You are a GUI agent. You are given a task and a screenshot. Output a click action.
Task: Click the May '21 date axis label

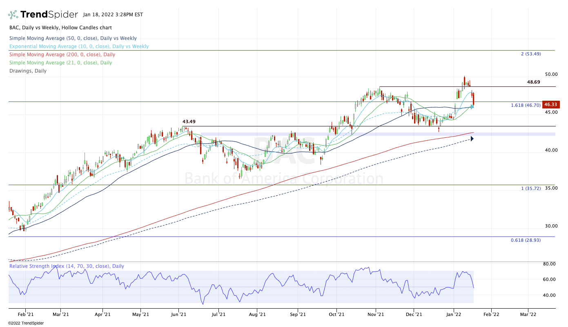pyautogui.click(x=140, y=314)
